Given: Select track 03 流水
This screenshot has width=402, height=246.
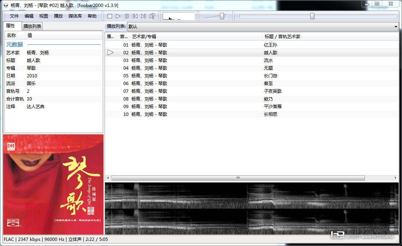Looking at the screenshot, I should pyautogui.click(x=252, y=60).
